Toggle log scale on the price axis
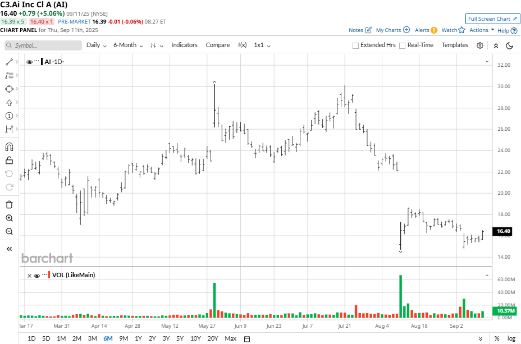Image resolution: width=521 pixels, height=344 pixels. point(511,338)
